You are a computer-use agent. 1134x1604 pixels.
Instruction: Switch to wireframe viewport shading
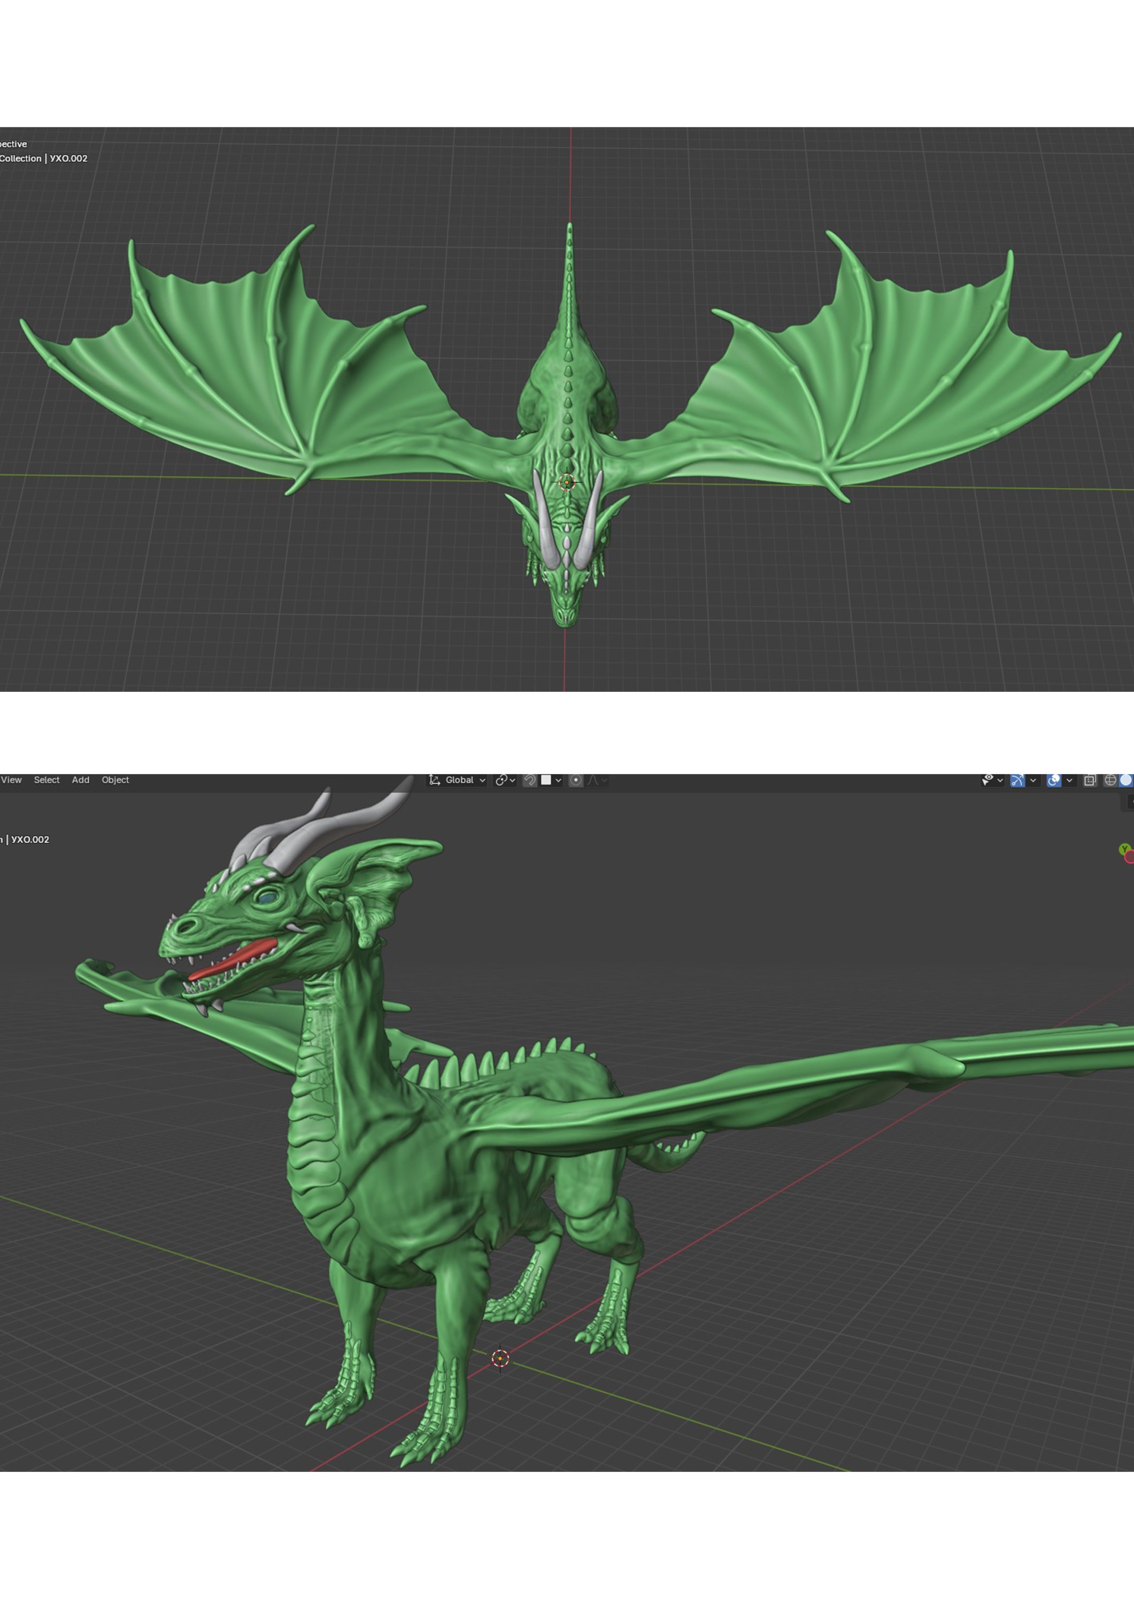(1109, 780)
